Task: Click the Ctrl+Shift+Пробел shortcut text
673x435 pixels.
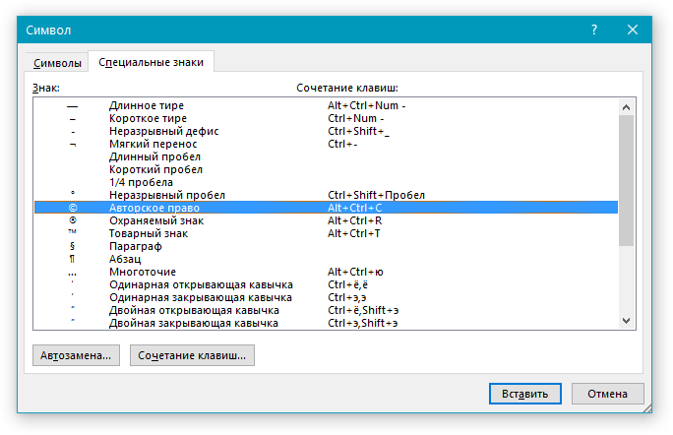Action: coord(376,195)
